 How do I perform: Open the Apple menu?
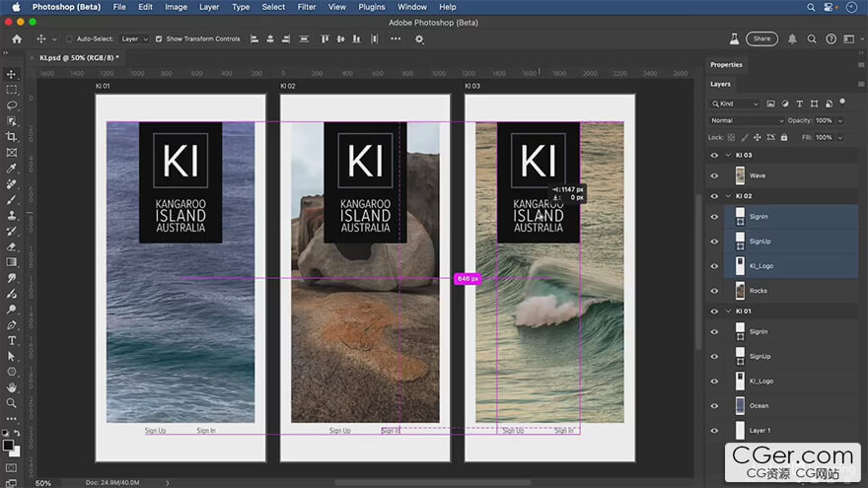coord(16,7)
